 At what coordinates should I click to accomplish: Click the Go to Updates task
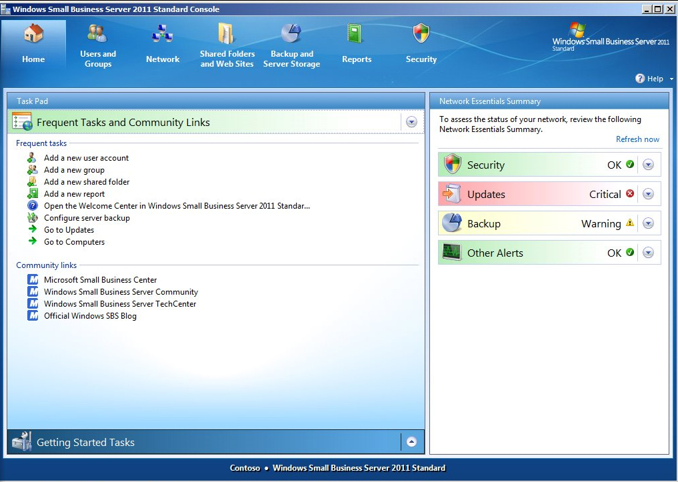point(69,230)
